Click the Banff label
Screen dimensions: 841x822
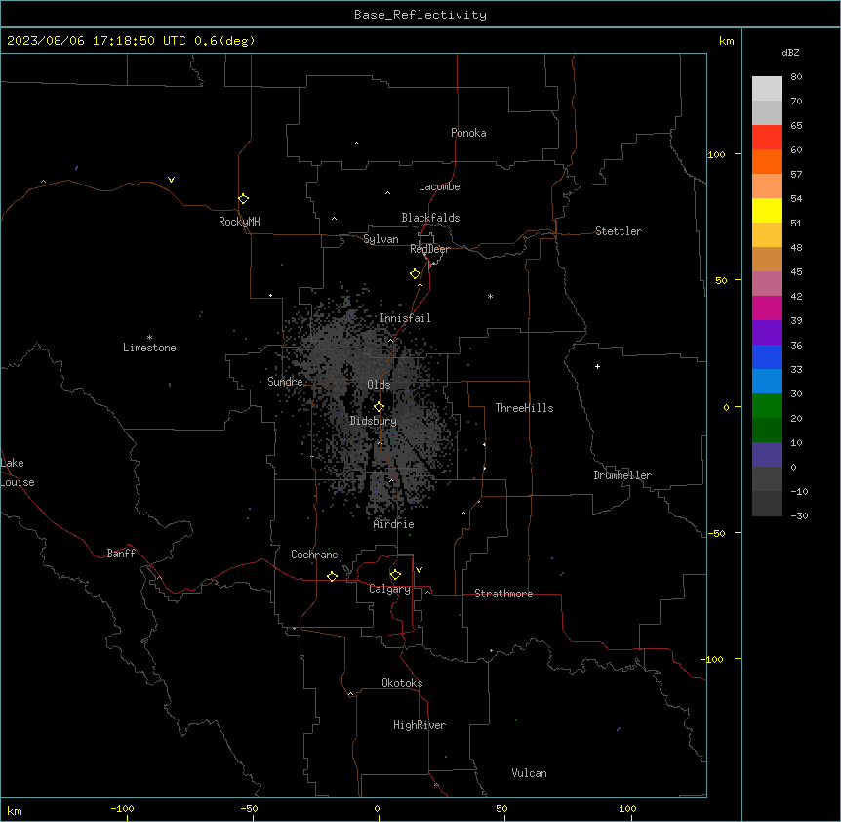click(x=121, y=554)
